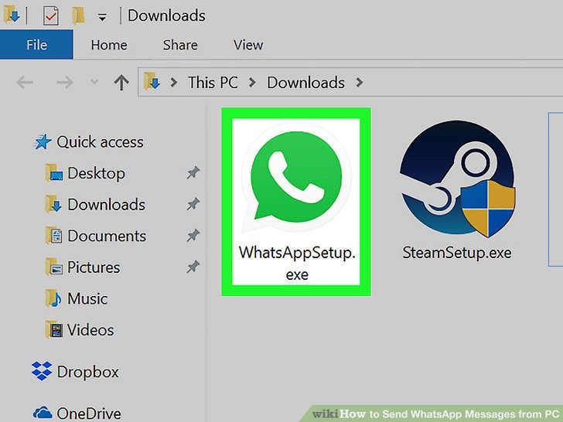Click the Documents folder icon
This screenshot has height=422, width=563.
click(54, 236)
